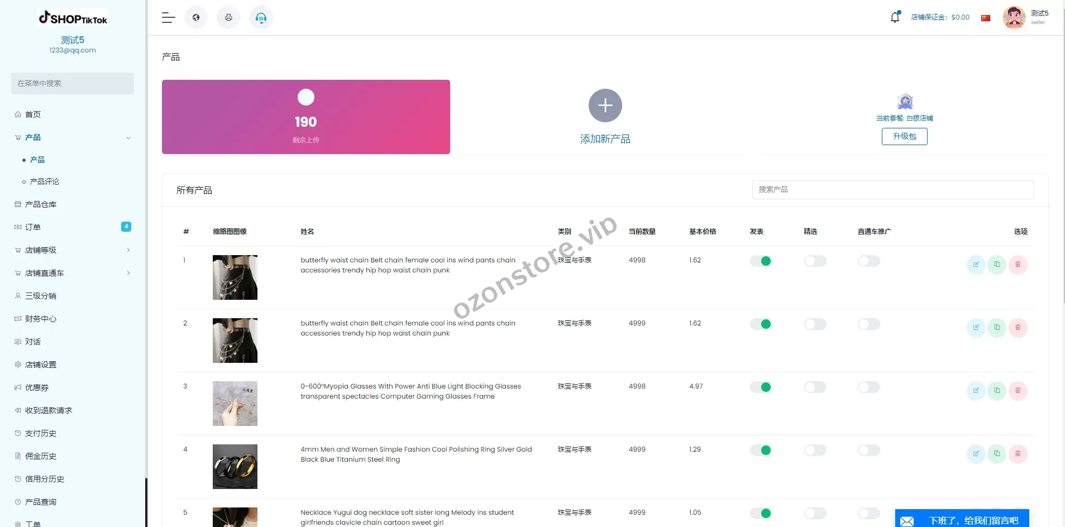1065x527 pixels.
Task: Go to 财务中心 in the sidebar
Action: click(x=41, y=319)
